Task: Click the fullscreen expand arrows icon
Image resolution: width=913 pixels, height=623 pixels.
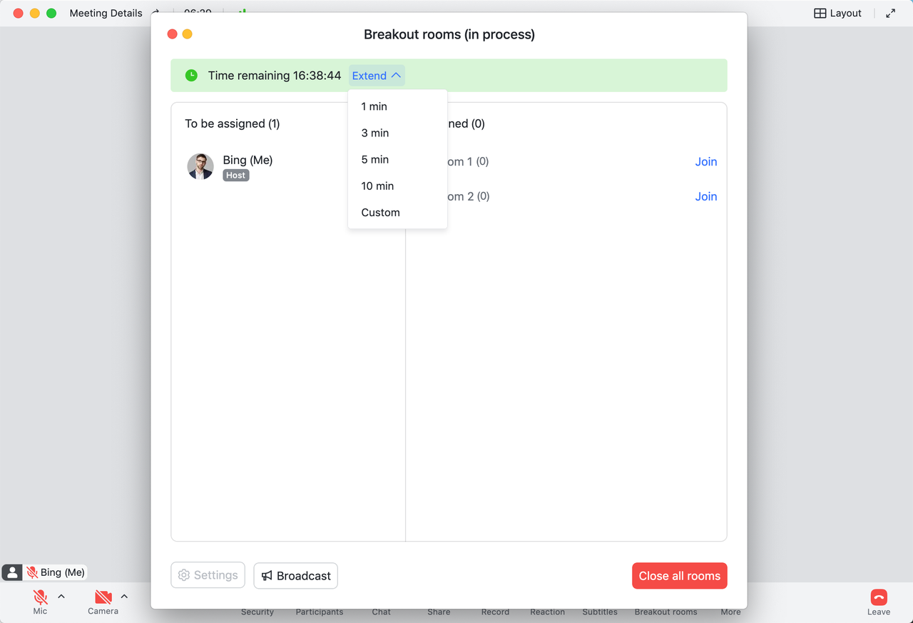Action: tap(890, 13)
